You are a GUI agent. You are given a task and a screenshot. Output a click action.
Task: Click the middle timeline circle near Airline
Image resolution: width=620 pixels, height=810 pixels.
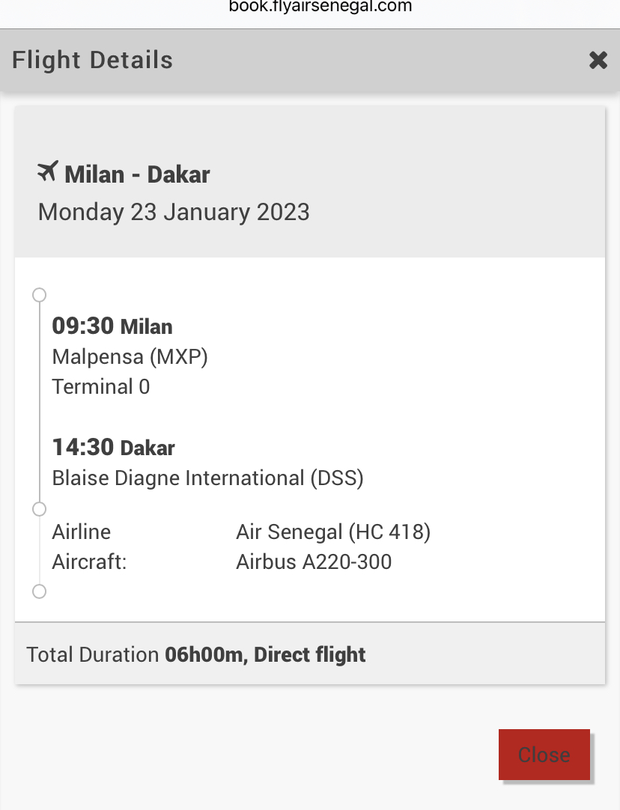40,510
